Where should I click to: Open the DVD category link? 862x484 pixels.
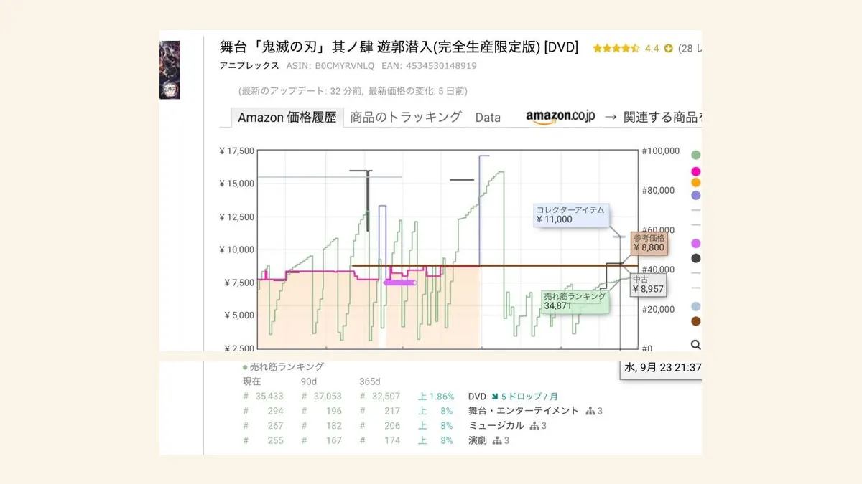pos(477,396)
